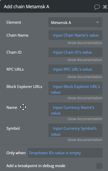Edit the RPC URLs expression field
108x171 pixels.
[x=75, y=69]
